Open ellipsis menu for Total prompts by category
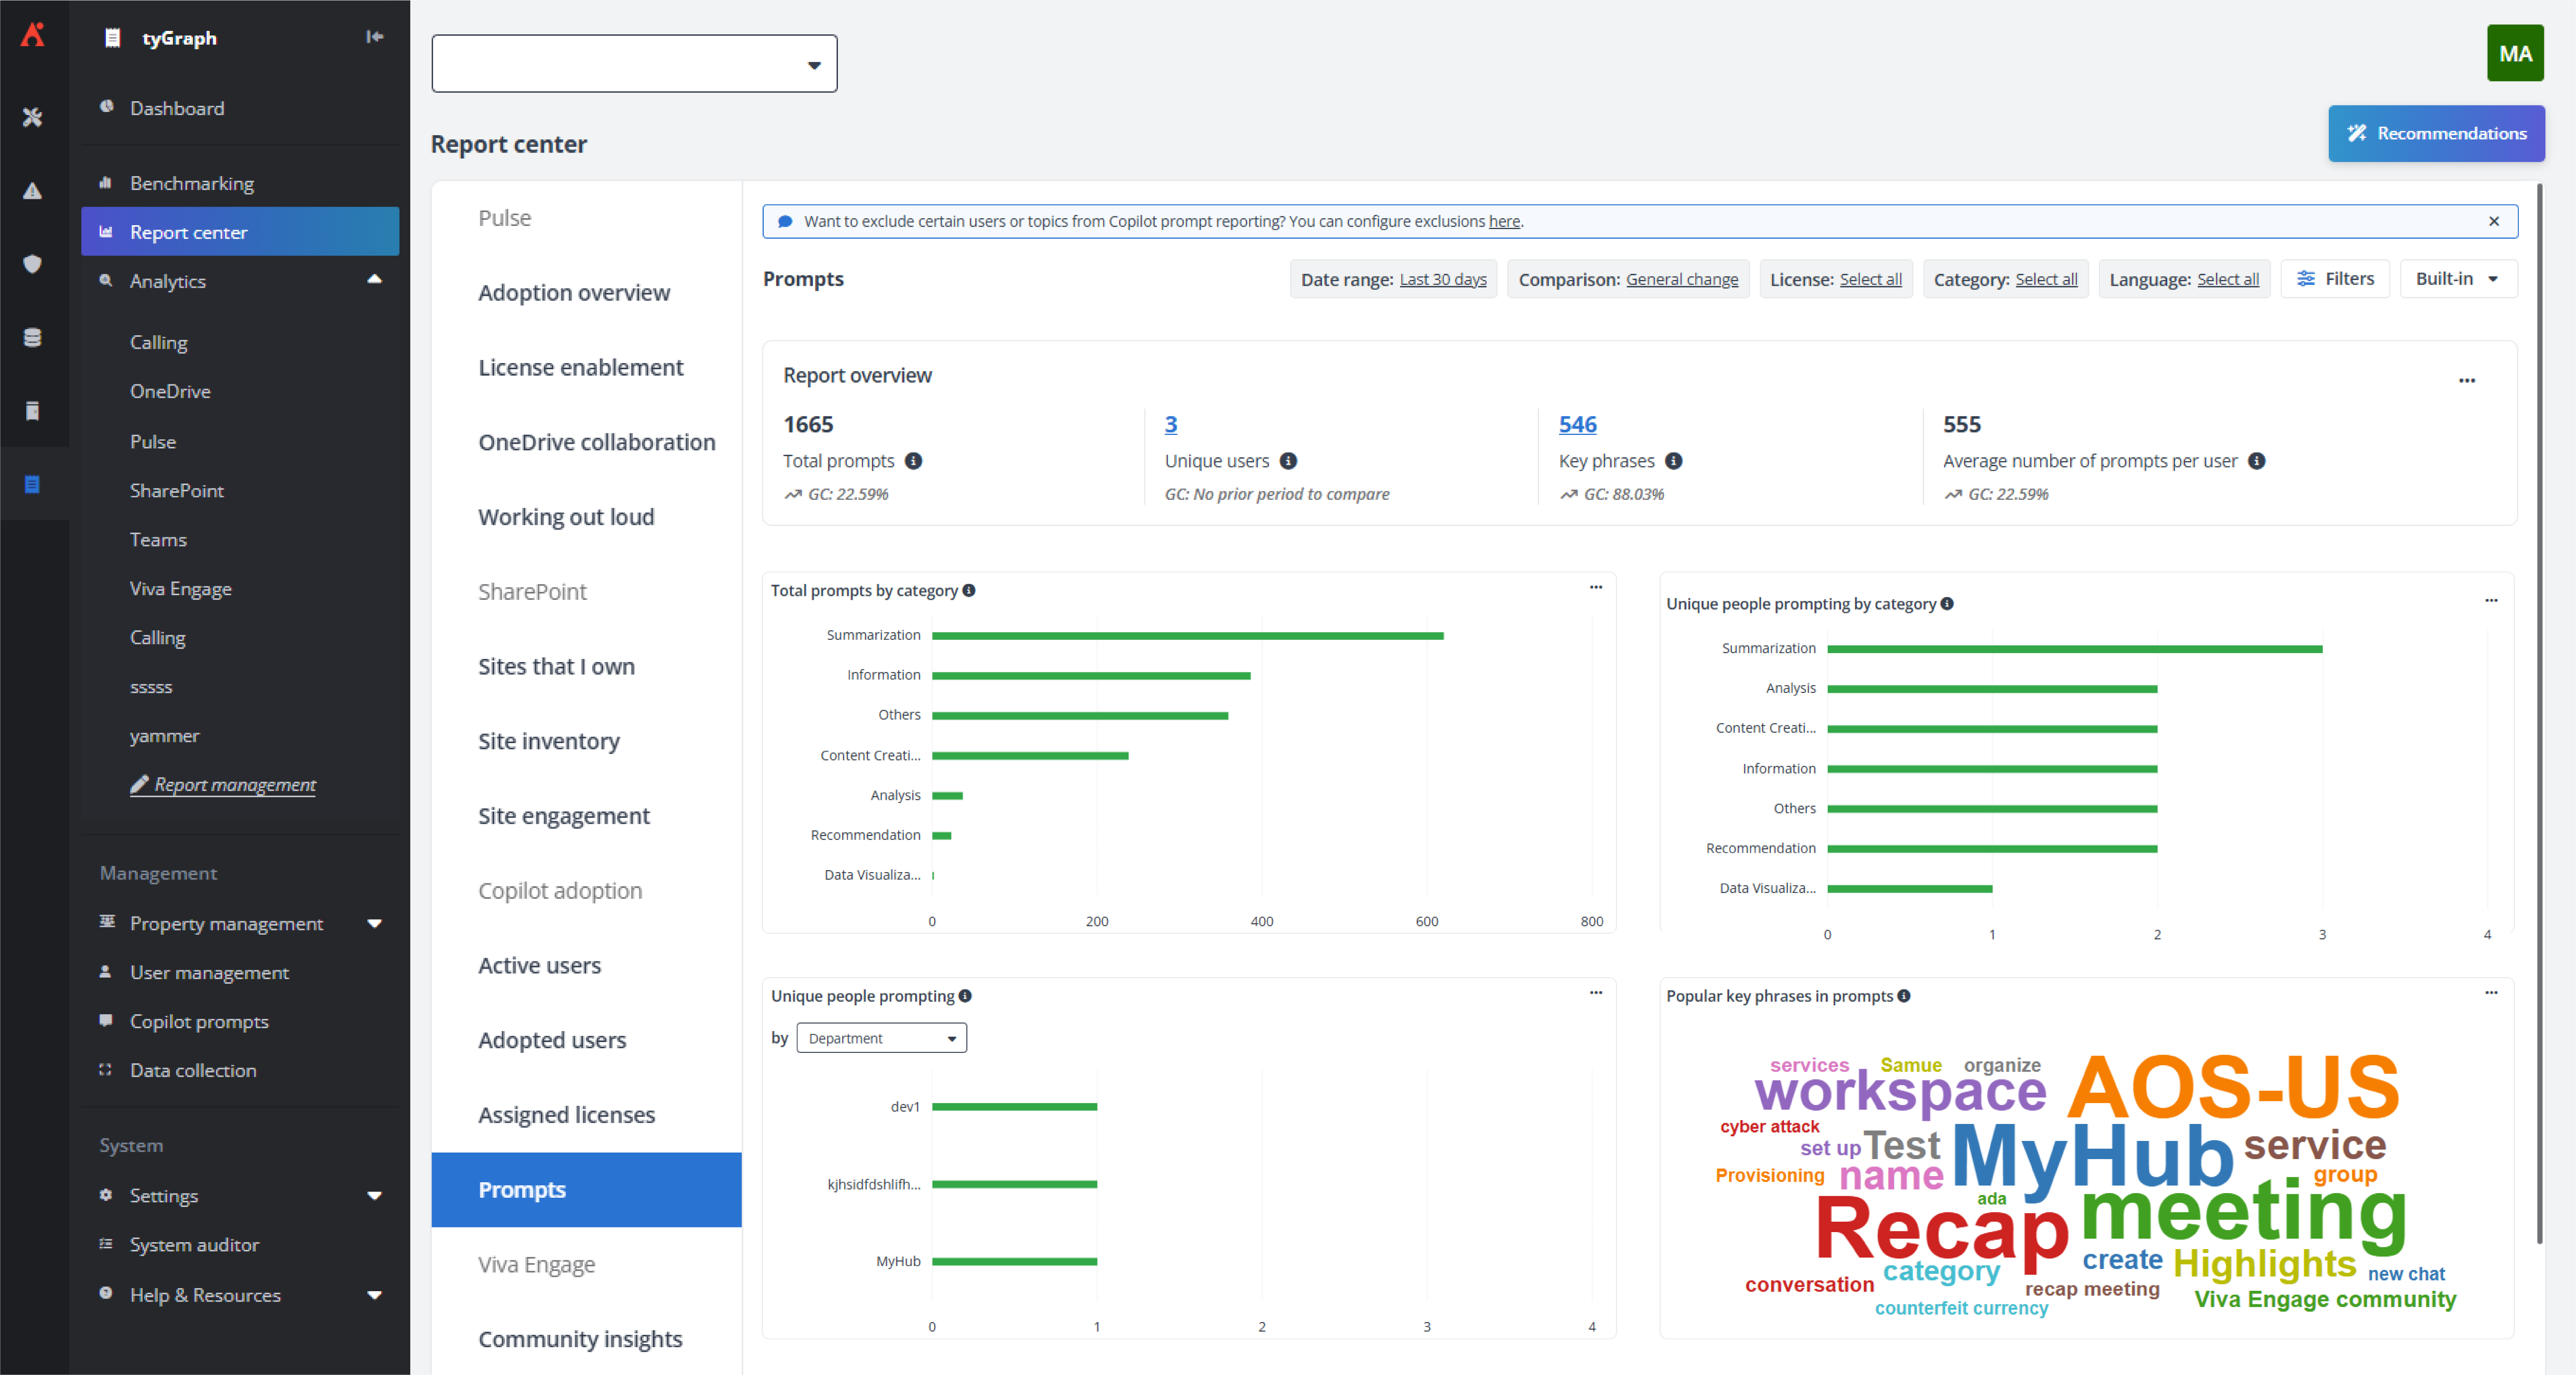 point(1595,588)
